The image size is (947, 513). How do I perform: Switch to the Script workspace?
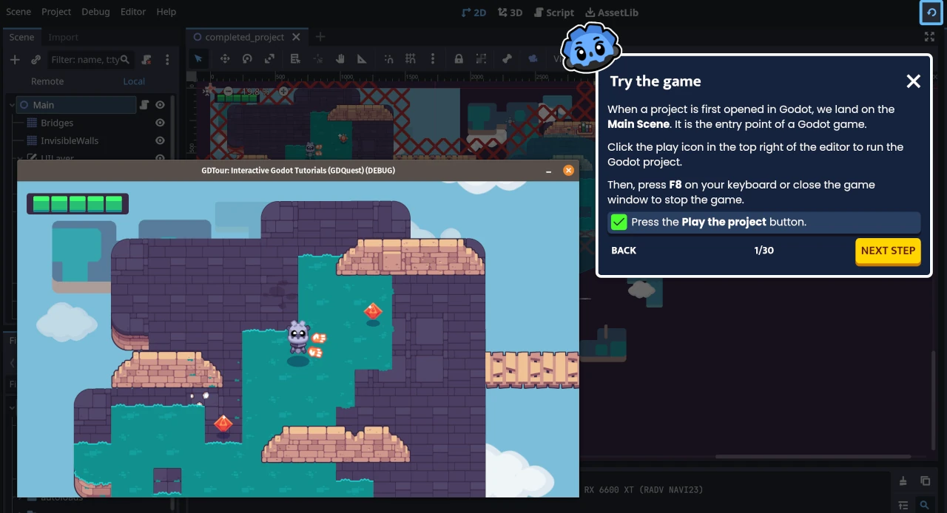(554, 13)
